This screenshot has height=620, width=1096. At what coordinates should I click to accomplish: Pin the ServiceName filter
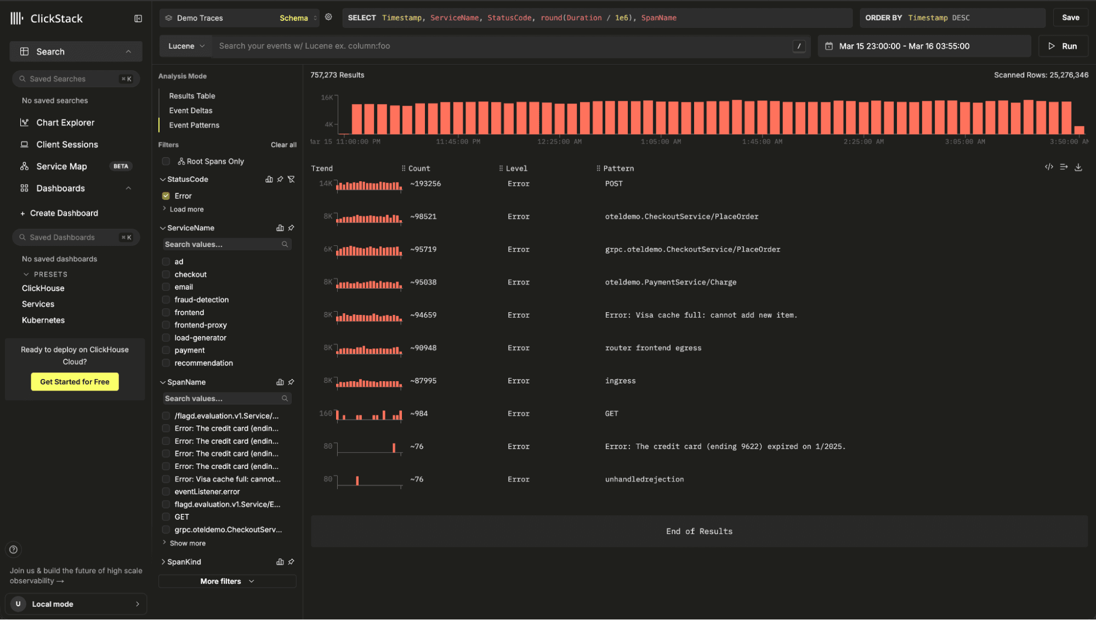point(291,228)
